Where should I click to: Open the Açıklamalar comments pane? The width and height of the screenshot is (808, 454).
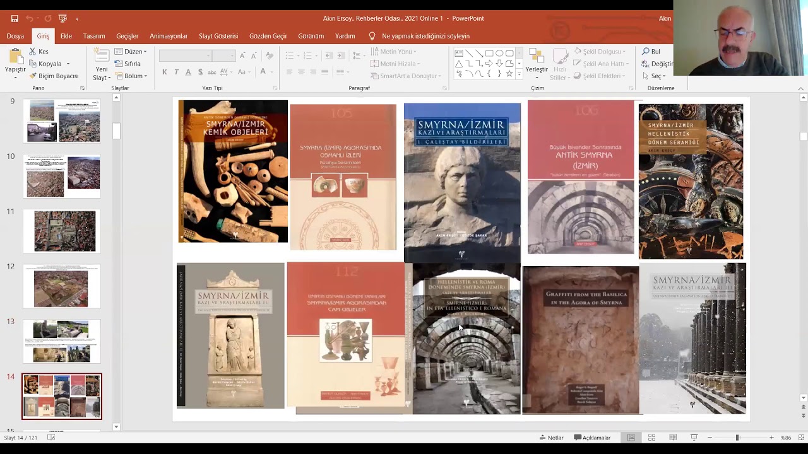592,438
